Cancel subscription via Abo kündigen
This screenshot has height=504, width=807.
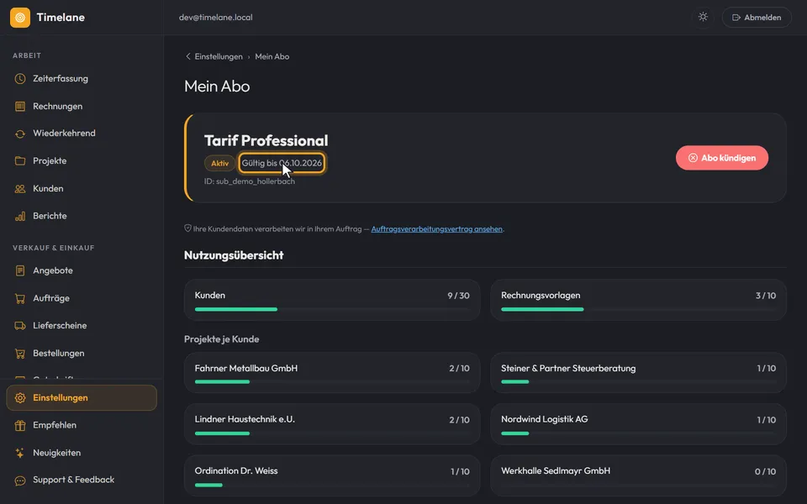point(722,158)
